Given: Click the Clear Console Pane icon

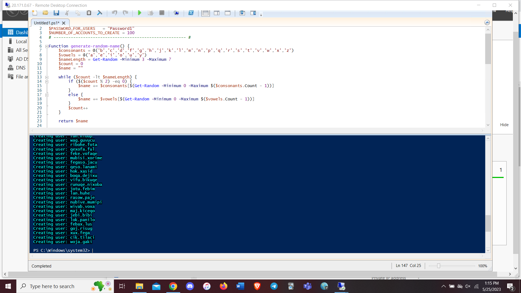Looking at the screenshot, I should coord(100,13).
